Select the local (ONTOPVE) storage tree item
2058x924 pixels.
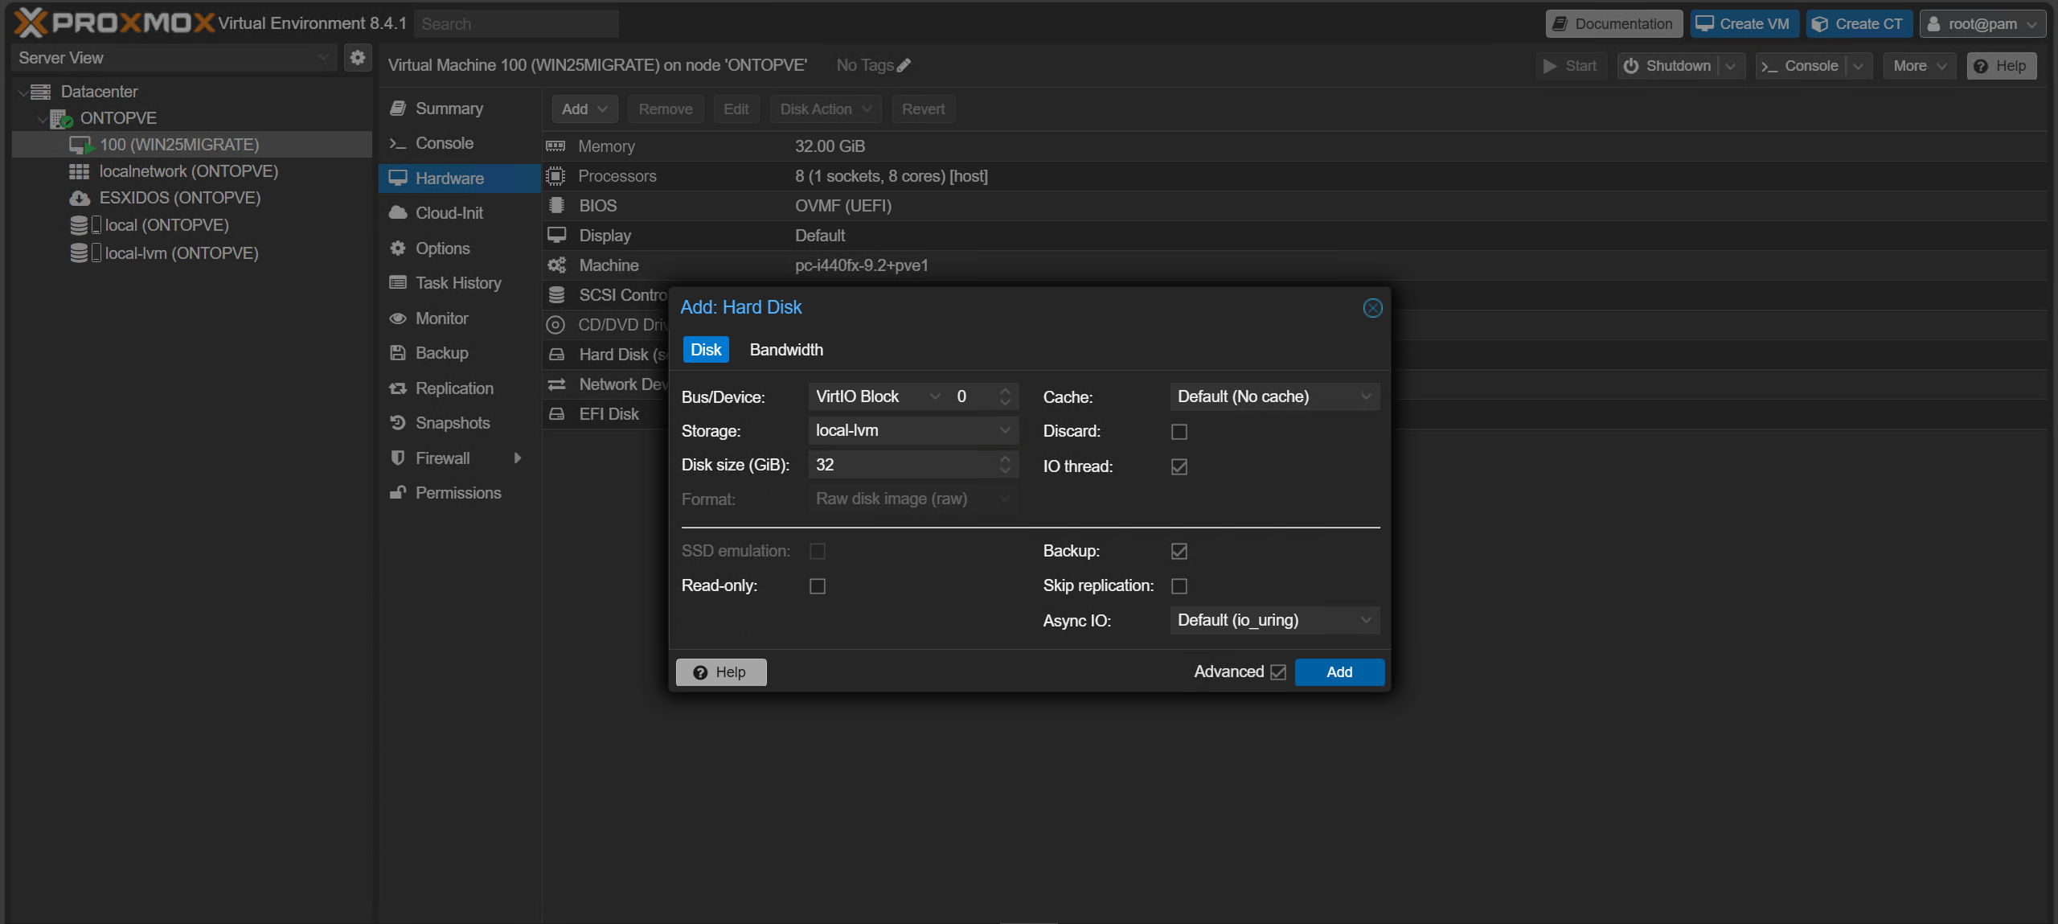(x=166, y=226)
